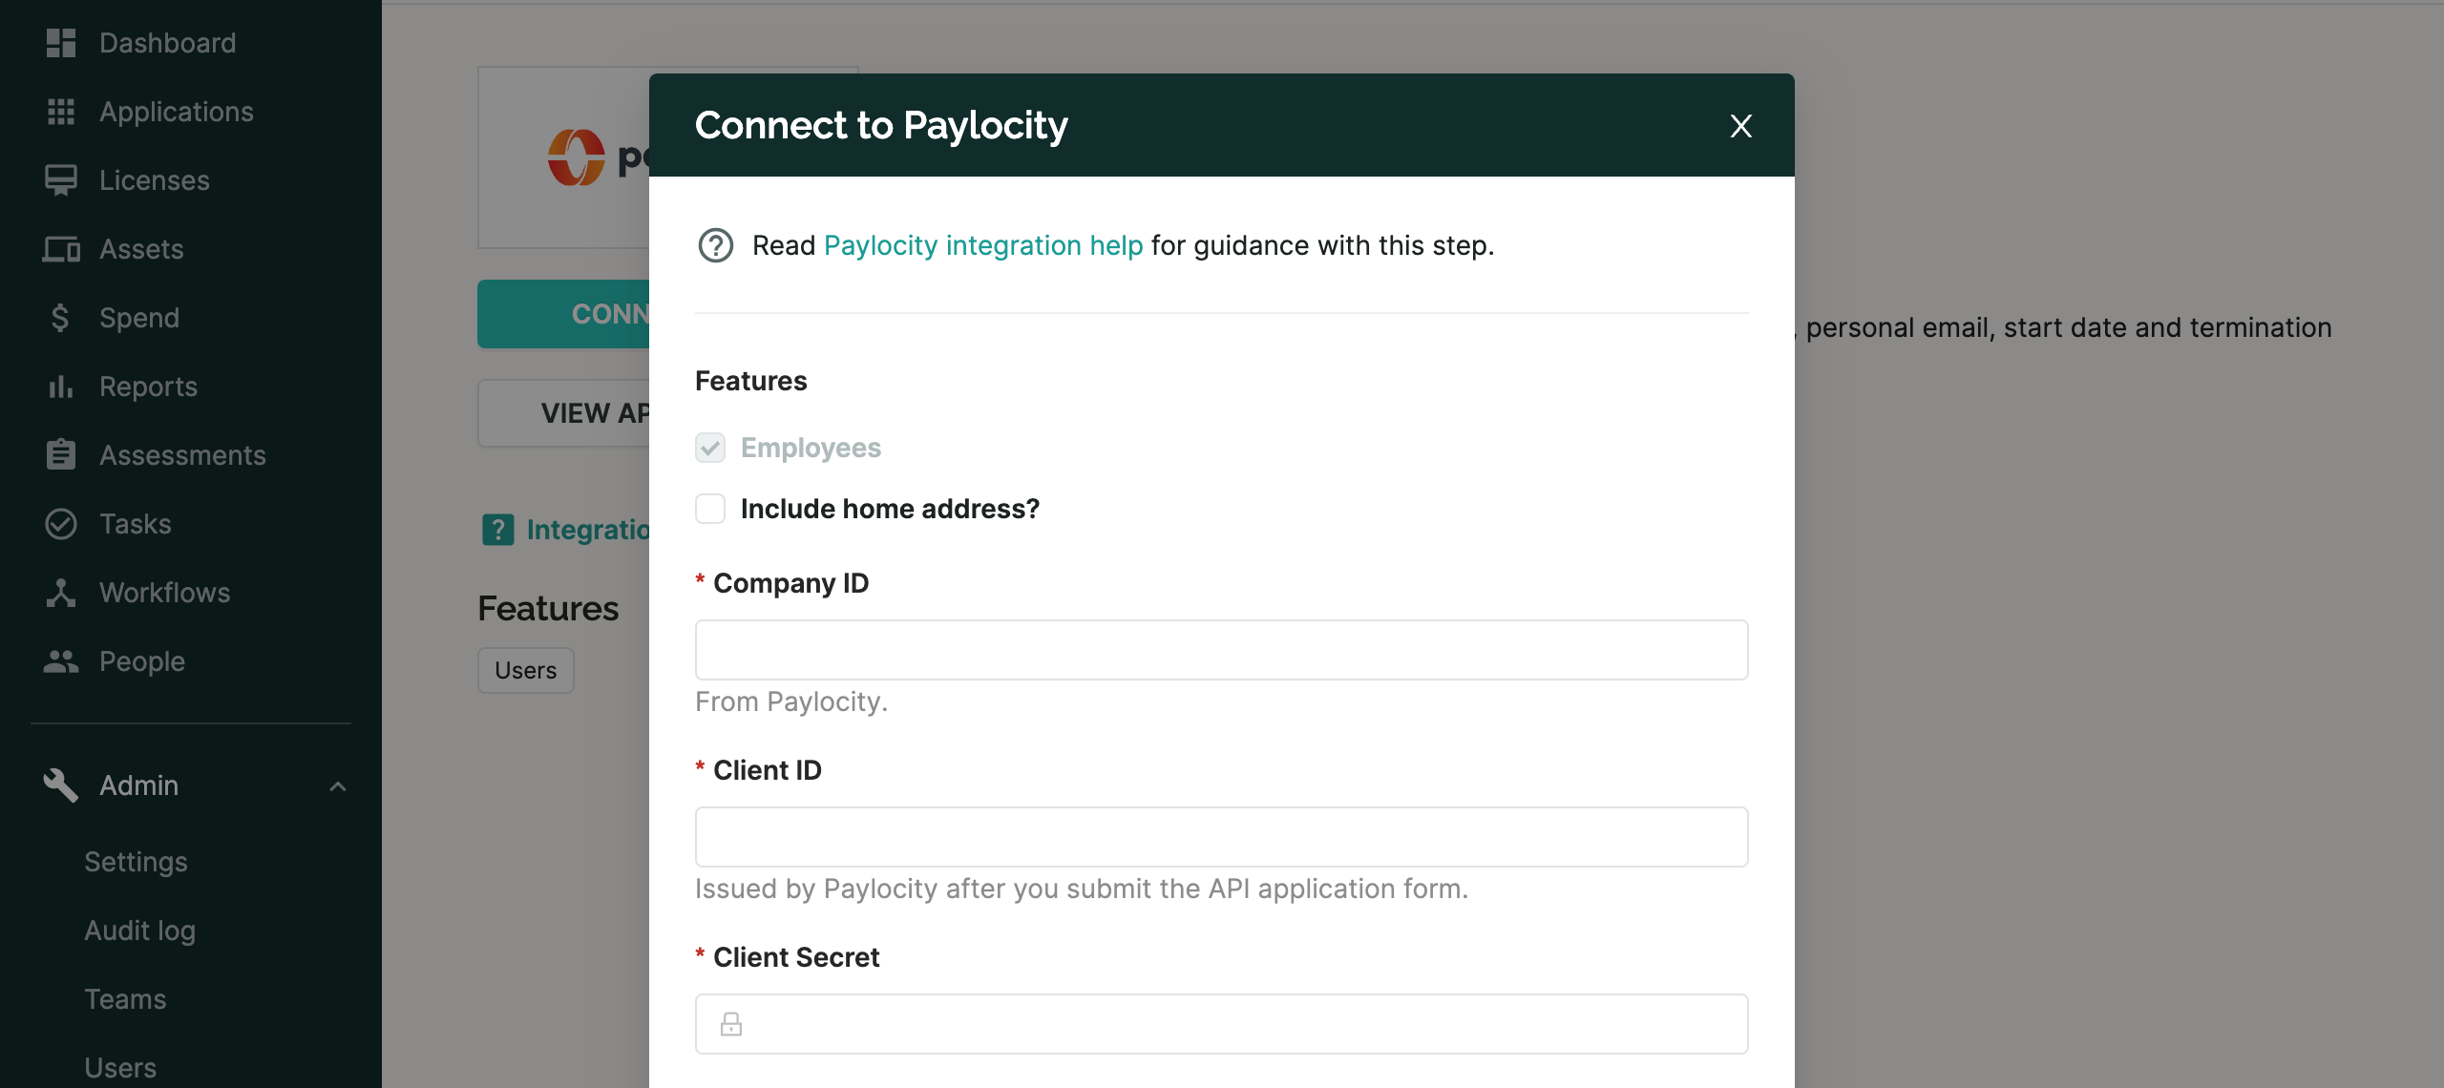Viewport: 2444px width, 1088px height.
Task: Open Settings under Admin
Action: 136,861
